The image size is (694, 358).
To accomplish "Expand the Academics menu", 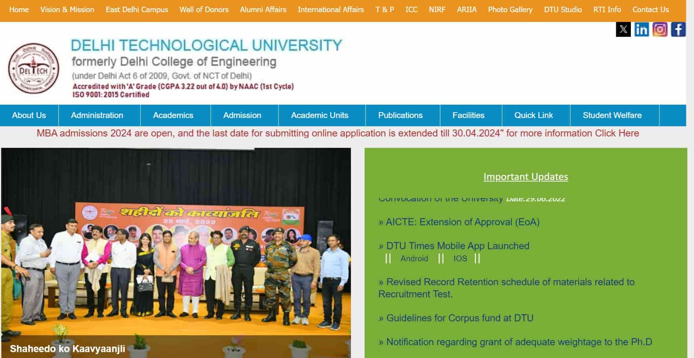I will click(173, 115).
